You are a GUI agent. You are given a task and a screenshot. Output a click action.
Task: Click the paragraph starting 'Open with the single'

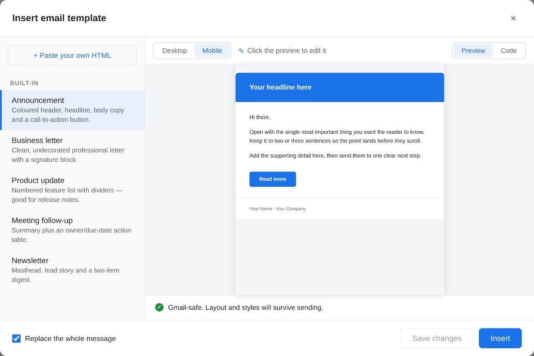337,136
